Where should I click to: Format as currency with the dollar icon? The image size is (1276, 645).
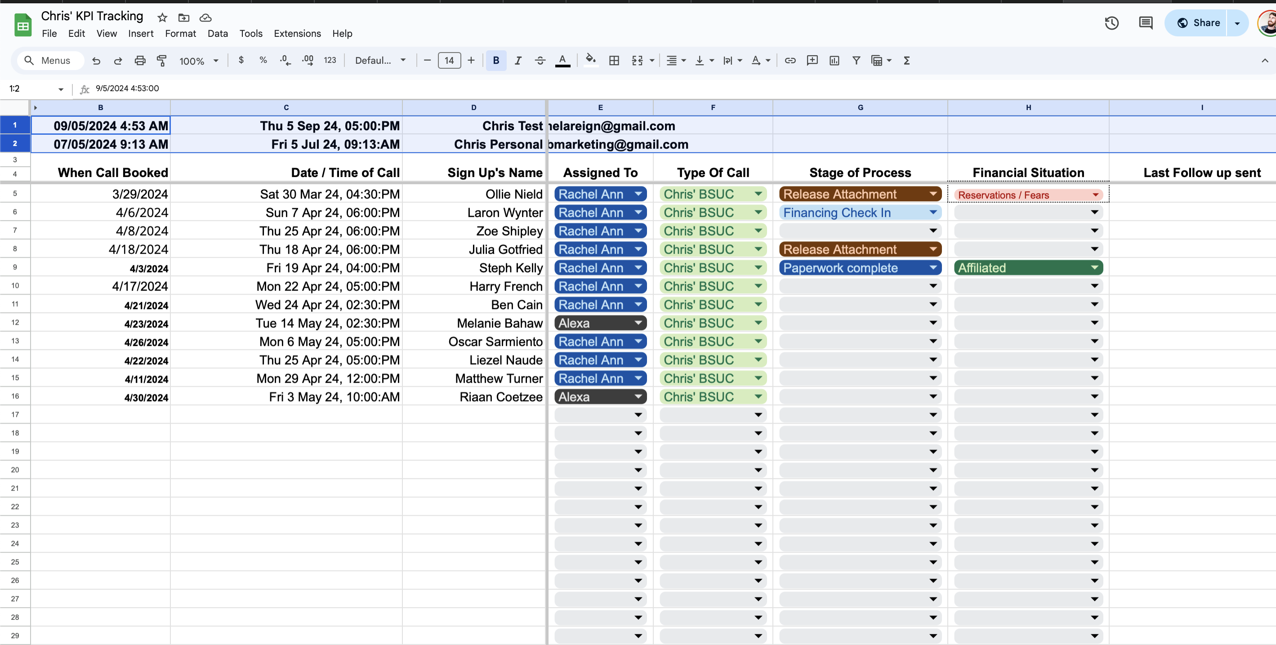[x=241, y=60]
